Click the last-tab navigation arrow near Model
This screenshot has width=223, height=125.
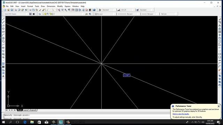point(15,110)
